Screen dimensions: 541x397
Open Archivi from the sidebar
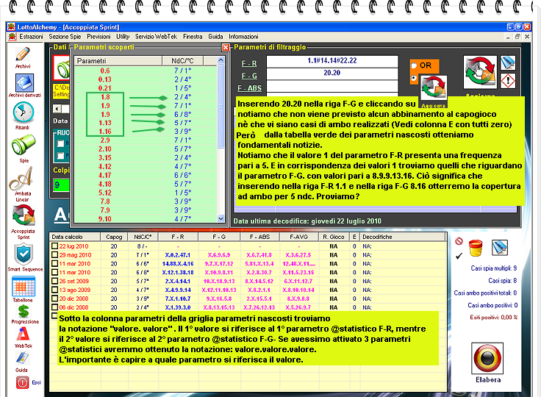pyautogui.click(x=23, y=54)
